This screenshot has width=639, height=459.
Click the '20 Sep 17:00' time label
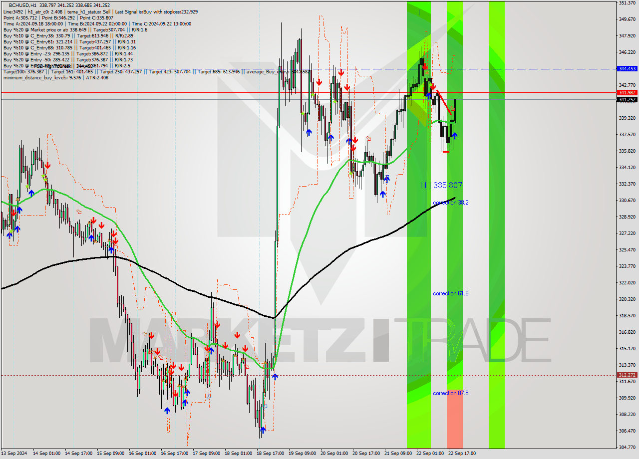[366, 454]
